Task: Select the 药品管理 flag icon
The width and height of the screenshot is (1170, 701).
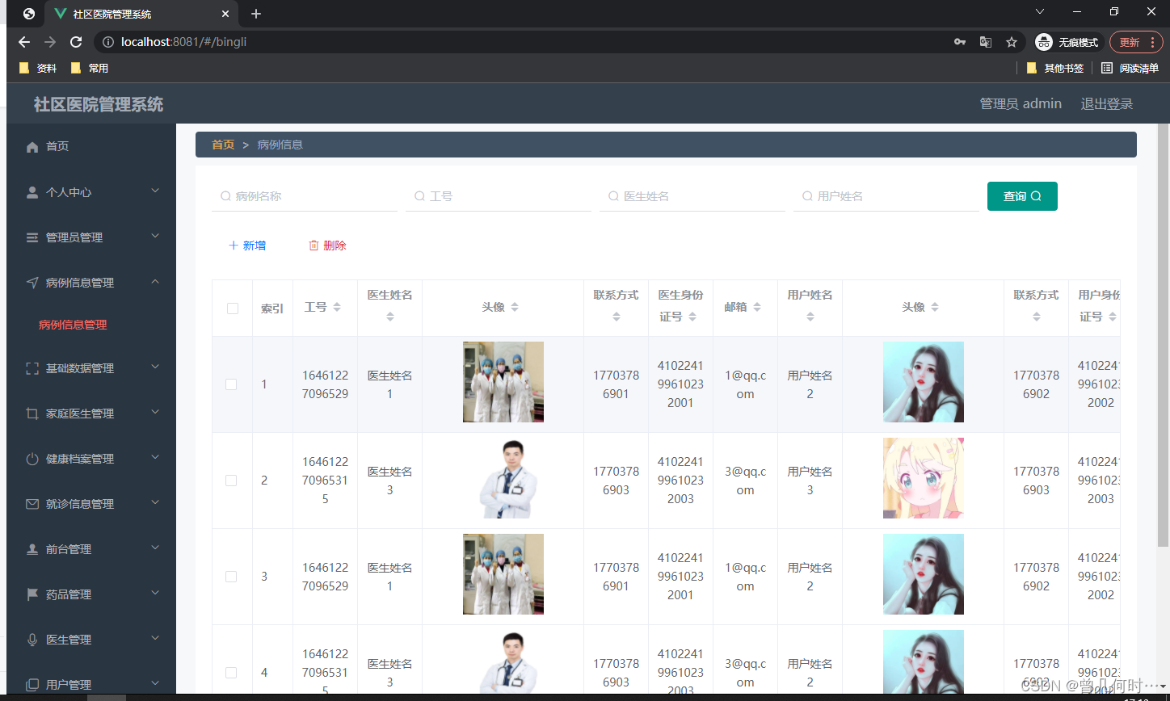Action: 31,594
